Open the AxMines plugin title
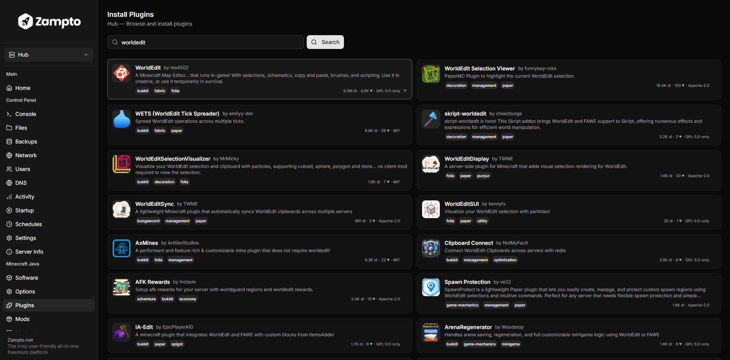Image resolution: width=730 pixels, height=360 pixels. [x=146, y=243]
